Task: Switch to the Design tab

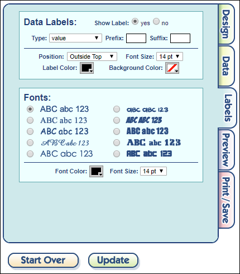Action: coord(226,24)
